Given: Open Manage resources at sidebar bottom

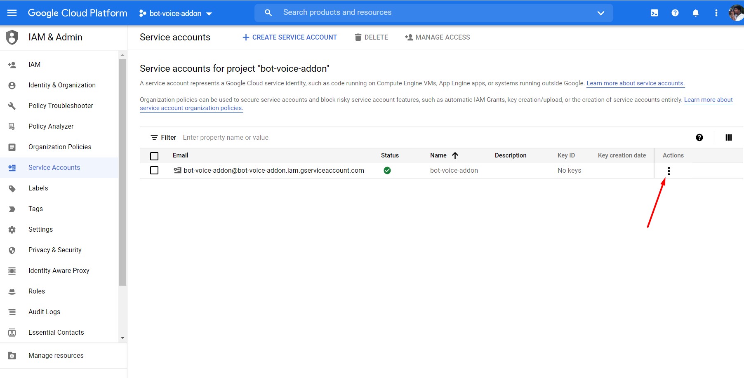Looking at the screenshot, I should (x=56, y=355).
